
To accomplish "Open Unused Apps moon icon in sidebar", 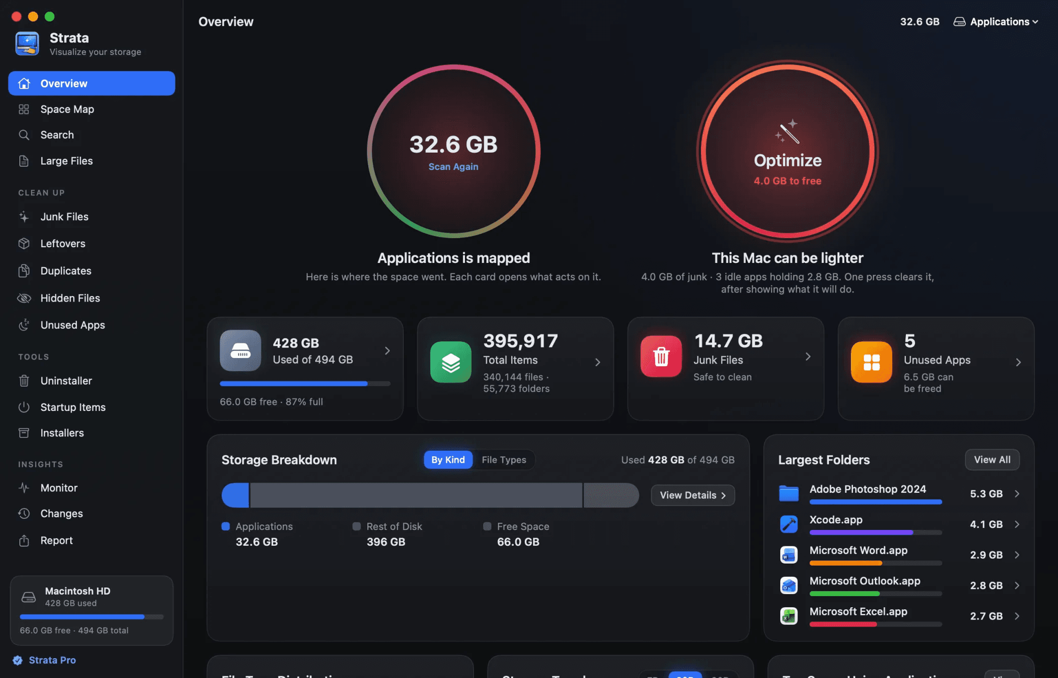I will pos(24,325).
